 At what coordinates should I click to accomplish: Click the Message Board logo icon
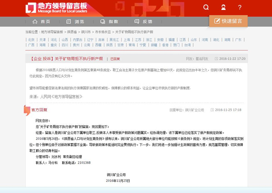point(31,8)
